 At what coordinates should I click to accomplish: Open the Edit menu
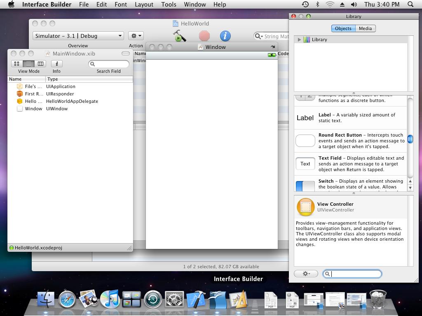click(101, 4)
